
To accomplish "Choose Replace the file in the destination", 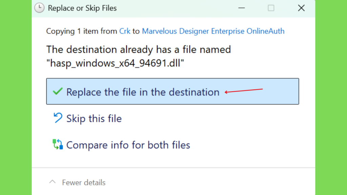I will (172, 91).
